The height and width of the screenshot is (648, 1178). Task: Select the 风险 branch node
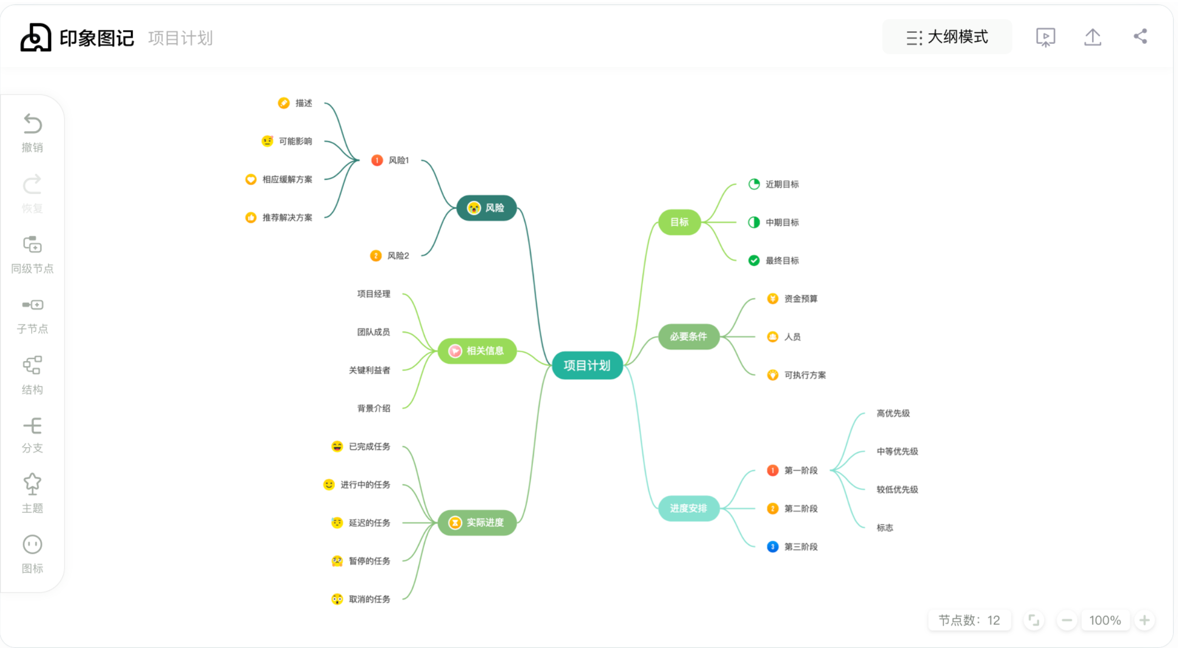click(x=487, y=208)
